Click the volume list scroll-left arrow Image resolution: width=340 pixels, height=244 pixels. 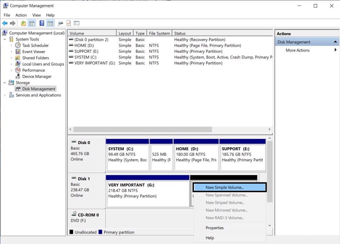(70, 129)
